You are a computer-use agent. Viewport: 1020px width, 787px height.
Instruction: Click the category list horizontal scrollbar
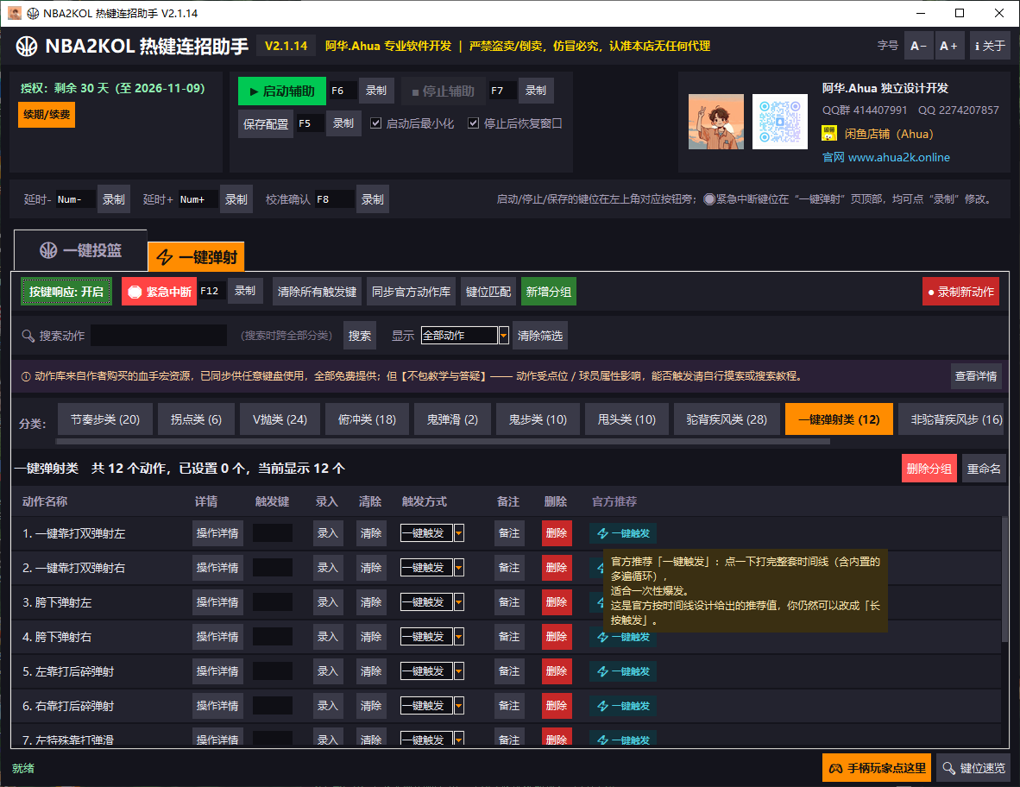coord(443,441)
